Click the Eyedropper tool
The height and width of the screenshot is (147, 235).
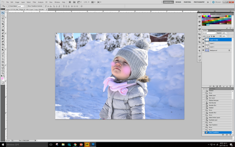[3, 27]
